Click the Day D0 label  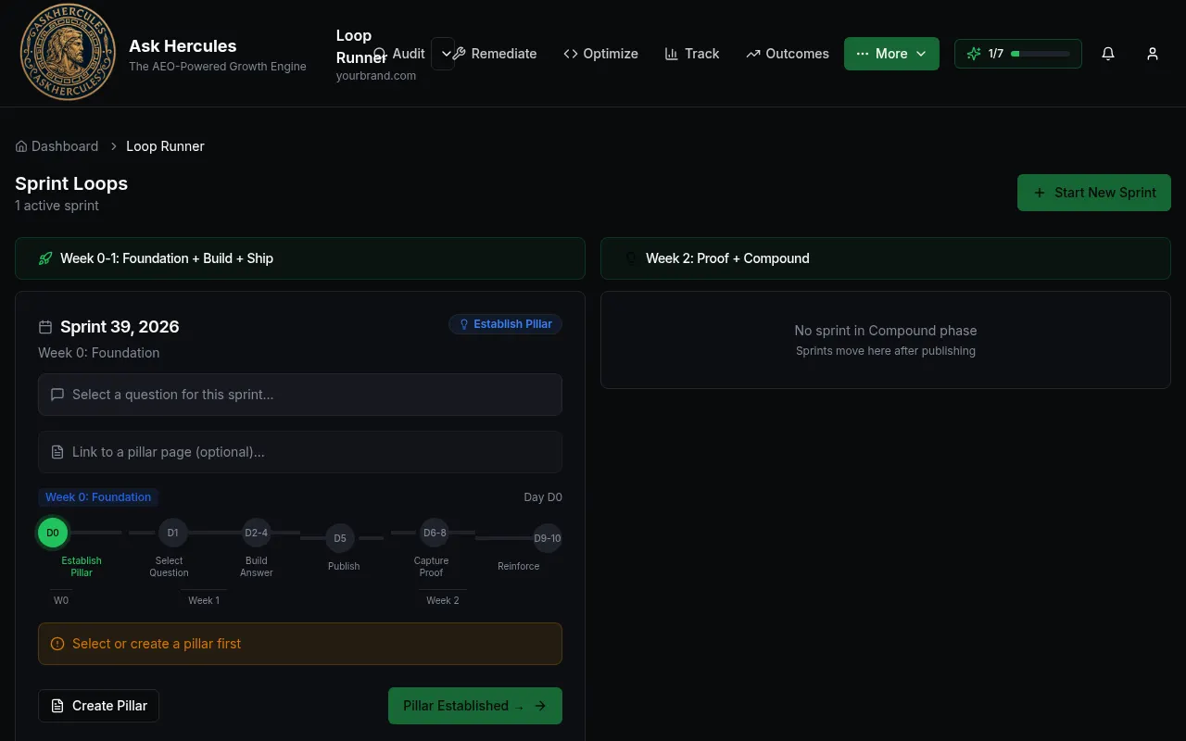click(543, 497)
